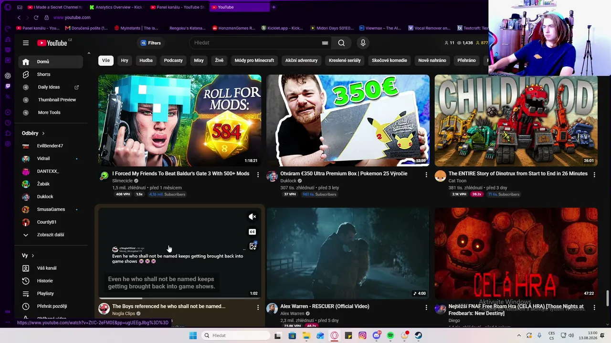Open the on-screen keyboard icon in search box
The height and width of the screenshot is (343, 611).
(325, 43)
